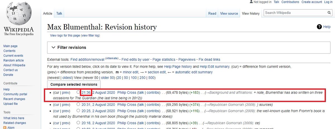Open Random article link
This screenshot has height=129, width=335.
[x=13, y=60]
